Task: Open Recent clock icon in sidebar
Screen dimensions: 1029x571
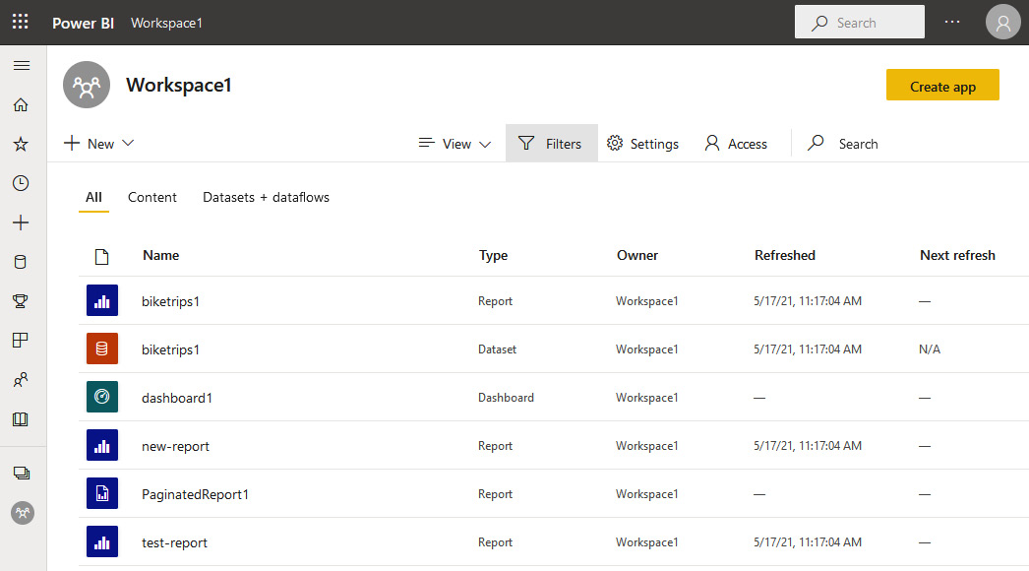Action: point(21,183)
